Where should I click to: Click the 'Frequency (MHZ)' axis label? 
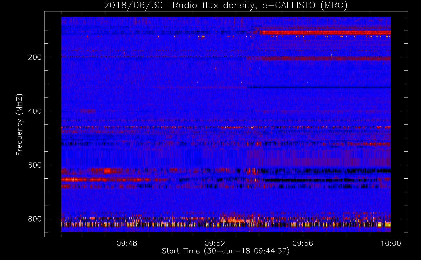19,125
